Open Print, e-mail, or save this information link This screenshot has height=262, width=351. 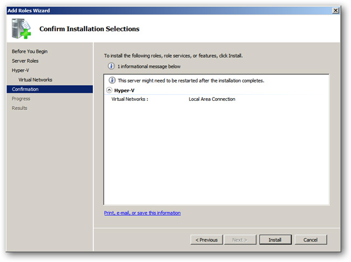(x=142, y=213)
